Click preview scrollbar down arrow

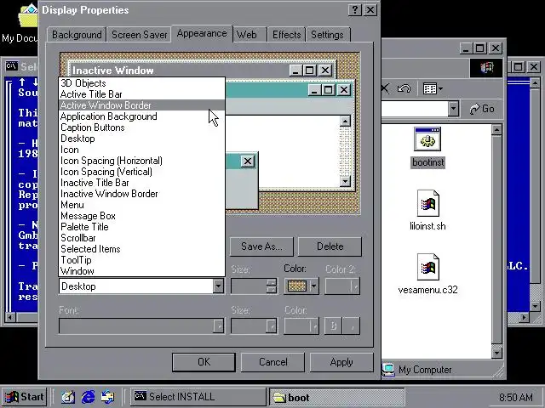345,181
